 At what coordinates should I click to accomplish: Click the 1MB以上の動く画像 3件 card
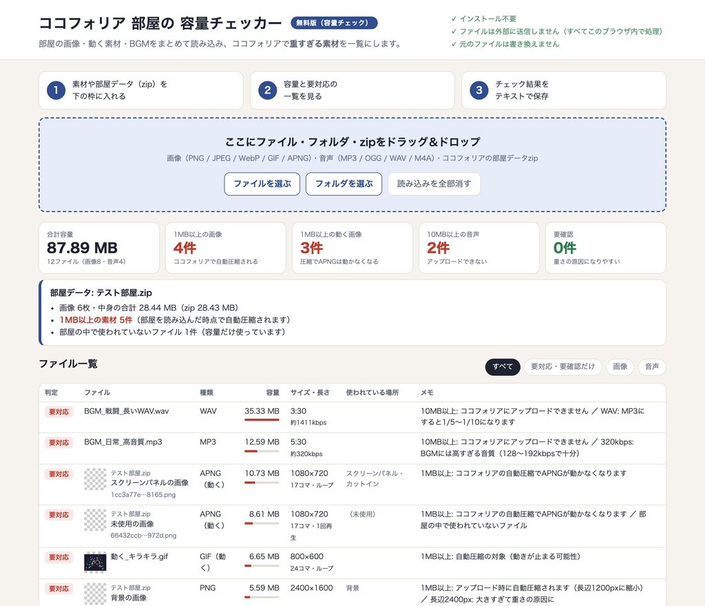(352, 248)
